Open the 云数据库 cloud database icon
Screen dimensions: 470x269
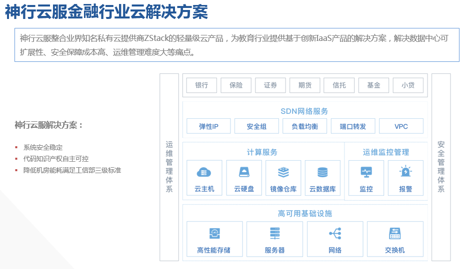[322, 173]
